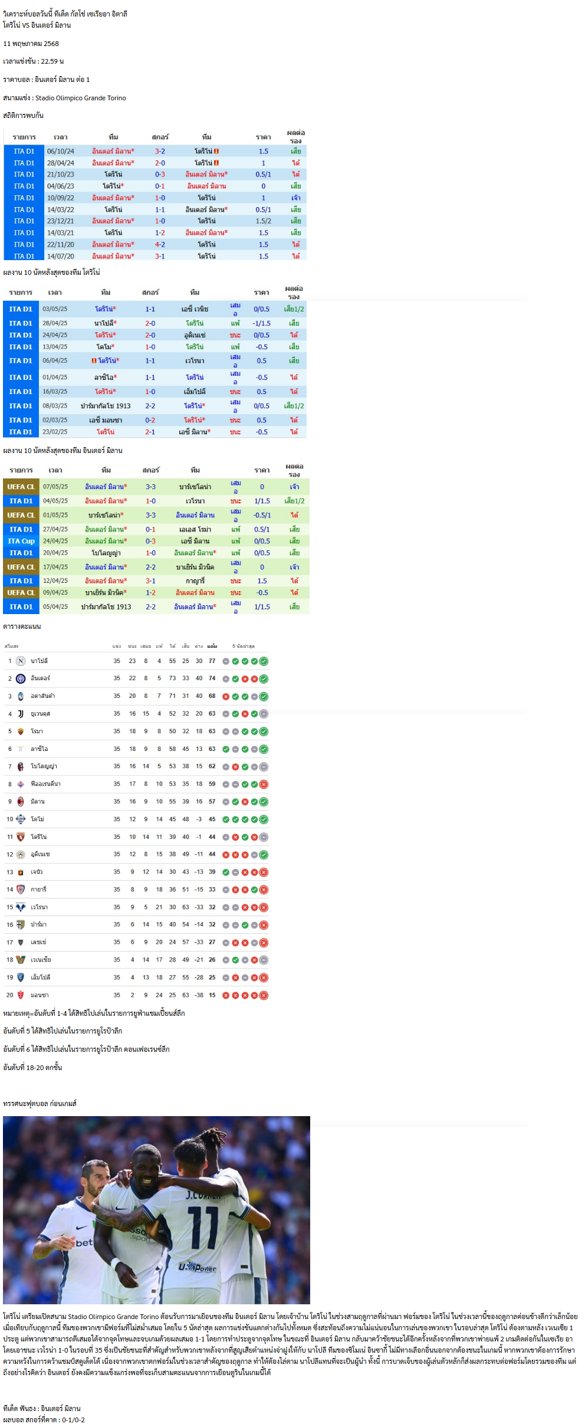Click red card icon beside Torino on 06/04/25
The height and width of the screenshot is (1427, 585).
click(x=94, y=360)
